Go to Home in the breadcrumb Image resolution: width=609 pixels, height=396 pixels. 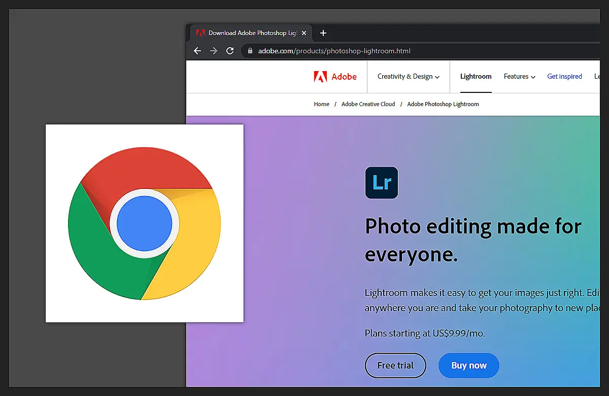tap(322, 104)
